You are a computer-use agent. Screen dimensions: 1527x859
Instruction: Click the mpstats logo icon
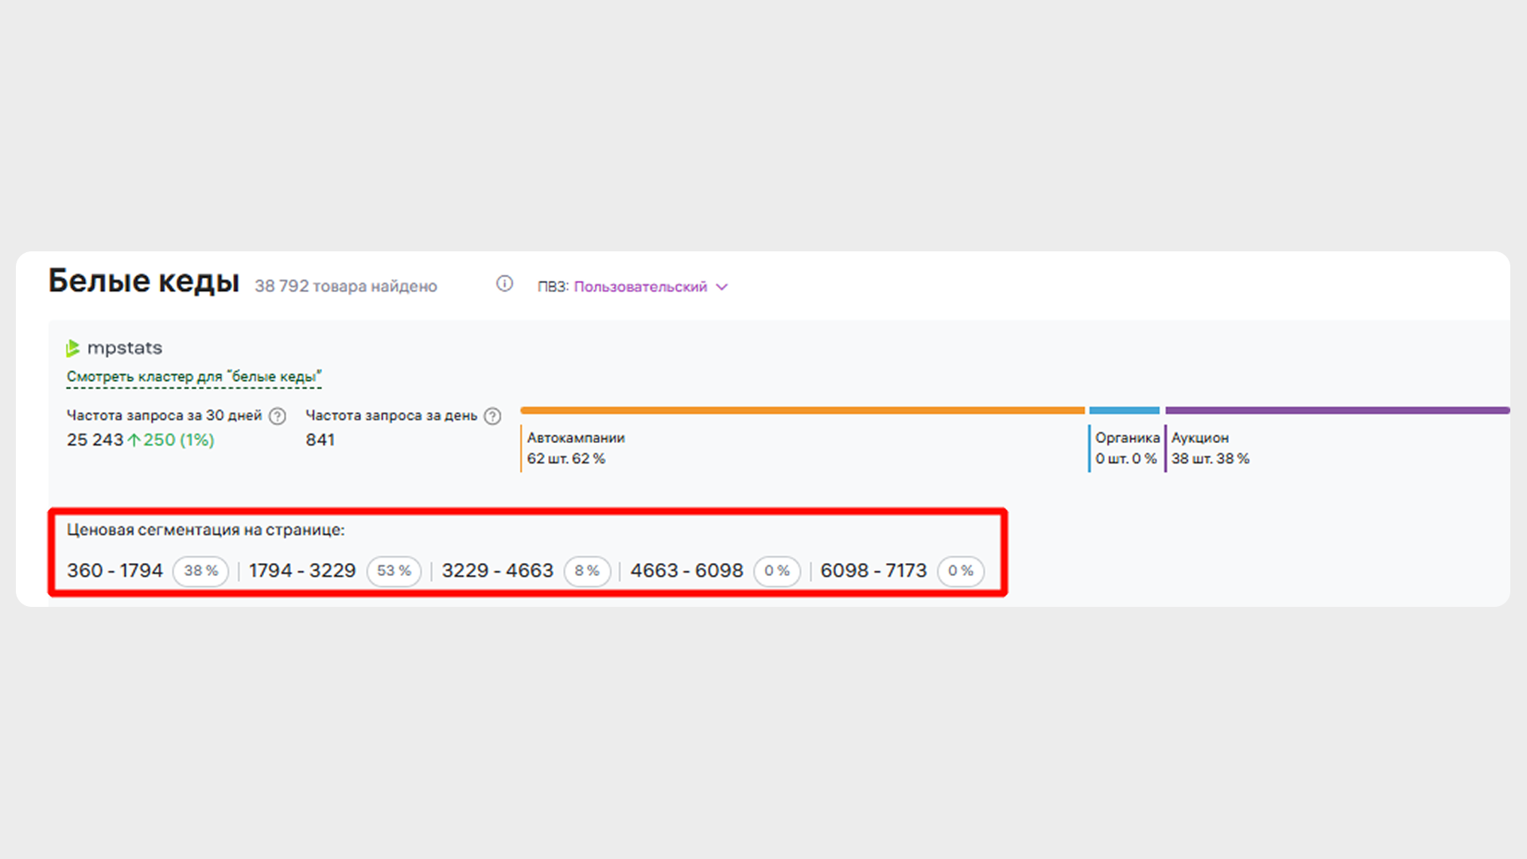pyautogui.click(x=72, y=348)
